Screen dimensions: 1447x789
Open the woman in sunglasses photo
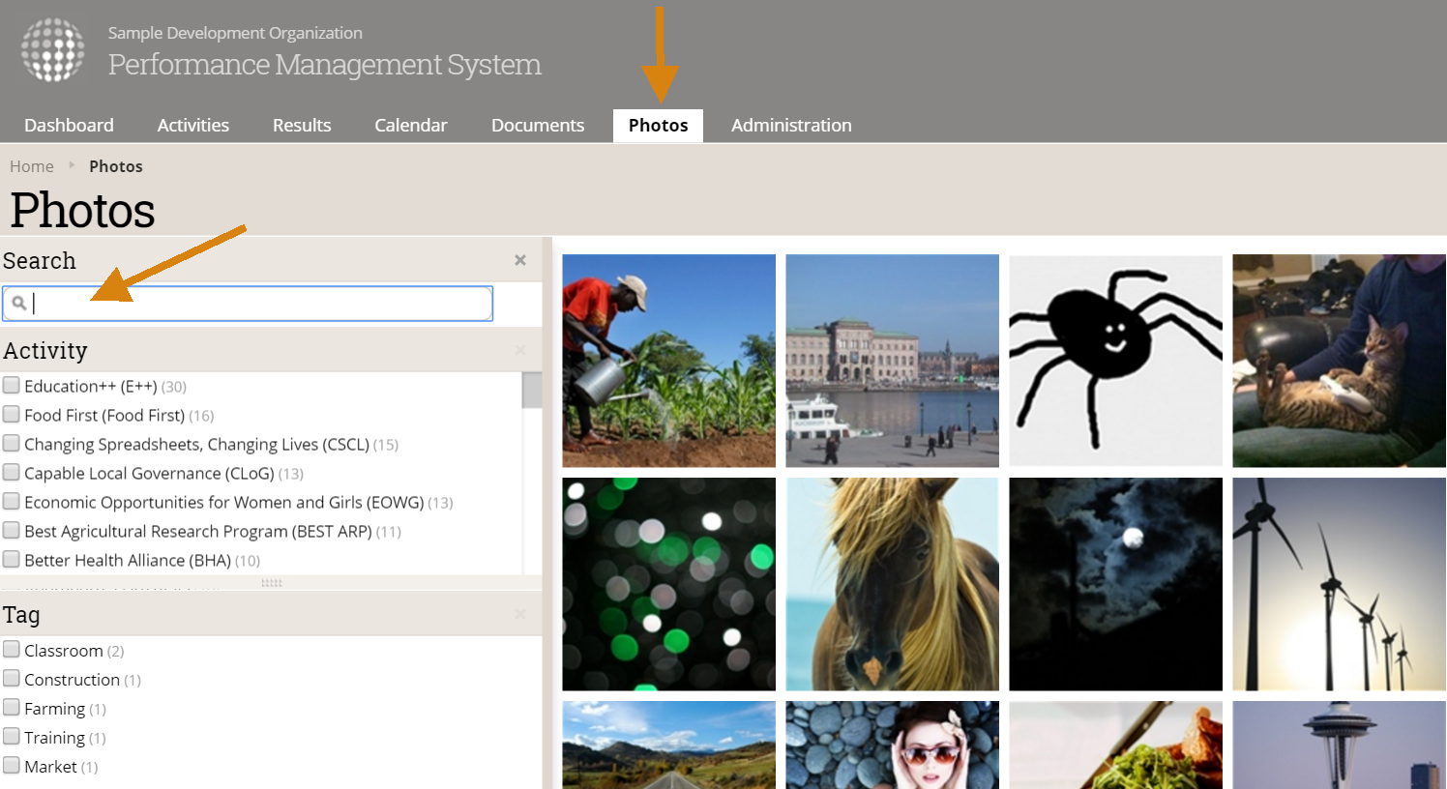click(x=893, y=745)
